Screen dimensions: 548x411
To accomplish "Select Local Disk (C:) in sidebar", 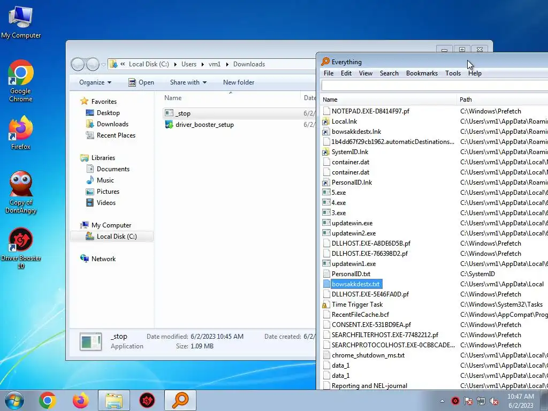I will point(111,237).
